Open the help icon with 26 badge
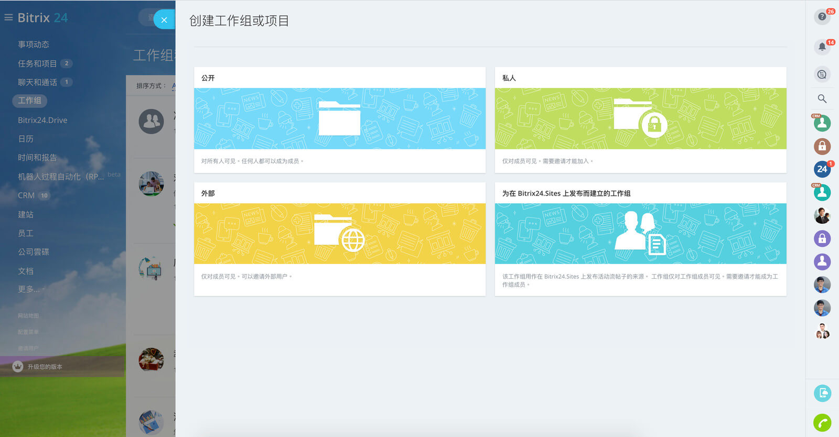Viewport: 839px width, 437px height. (x=822, y=17)
